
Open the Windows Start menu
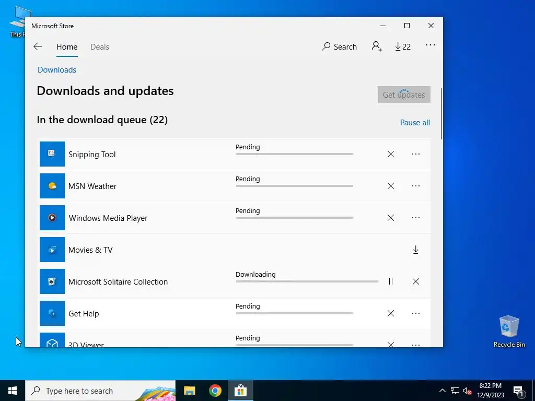tap(13, 391)
